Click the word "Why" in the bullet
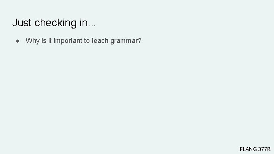 pyautogui.click(x=32, y=41)
